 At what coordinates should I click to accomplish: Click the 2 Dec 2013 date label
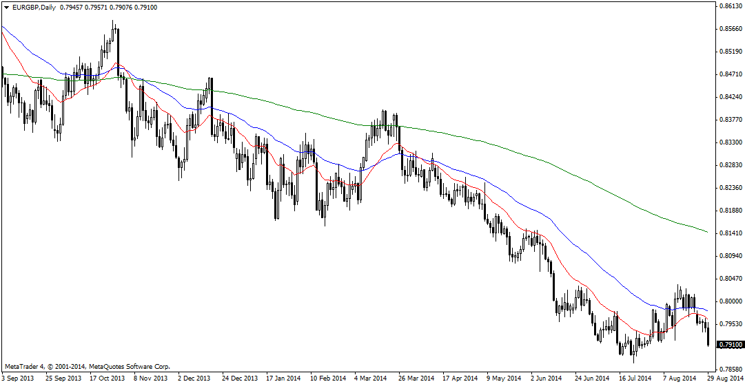click(194, 378)
